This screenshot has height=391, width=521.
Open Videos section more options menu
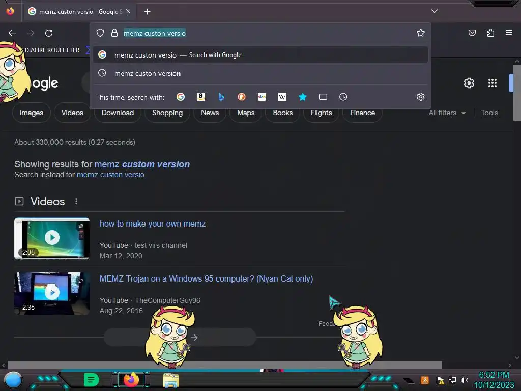(x=76, y=201)
